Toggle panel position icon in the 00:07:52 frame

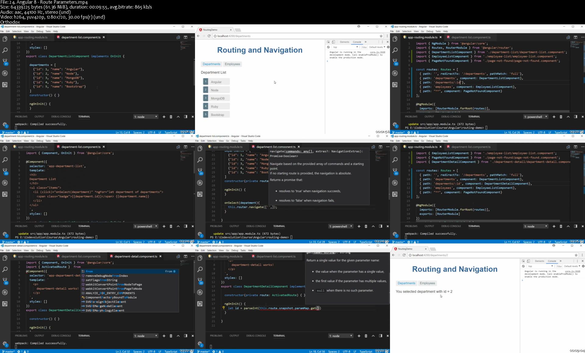point(381,336)
